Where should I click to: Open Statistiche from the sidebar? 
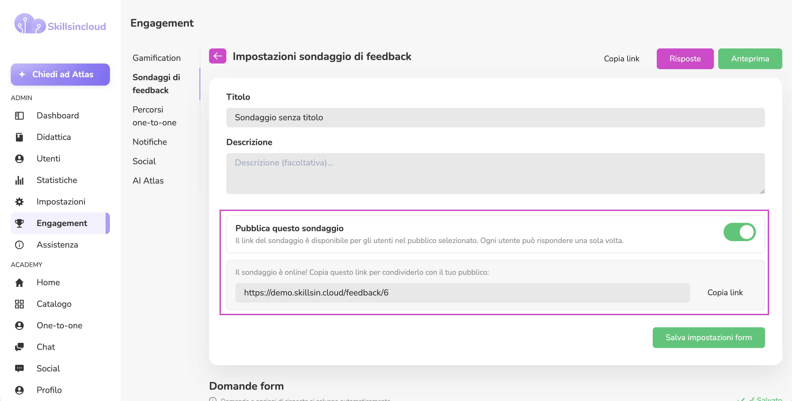pyautogui.click(x=60, y=180)
